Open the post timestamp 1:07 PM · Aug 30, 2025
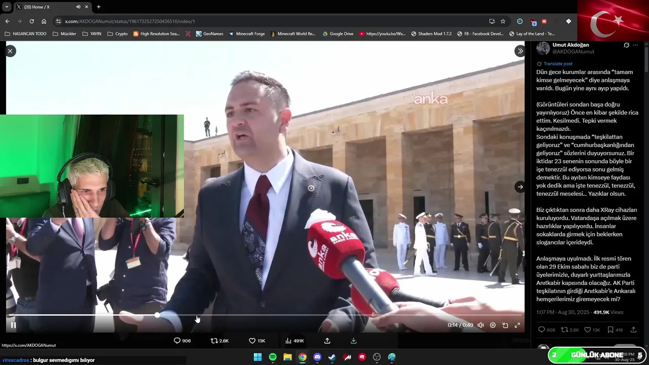Image resolution: width=649 pixels, height=365 pixels. 563,312
